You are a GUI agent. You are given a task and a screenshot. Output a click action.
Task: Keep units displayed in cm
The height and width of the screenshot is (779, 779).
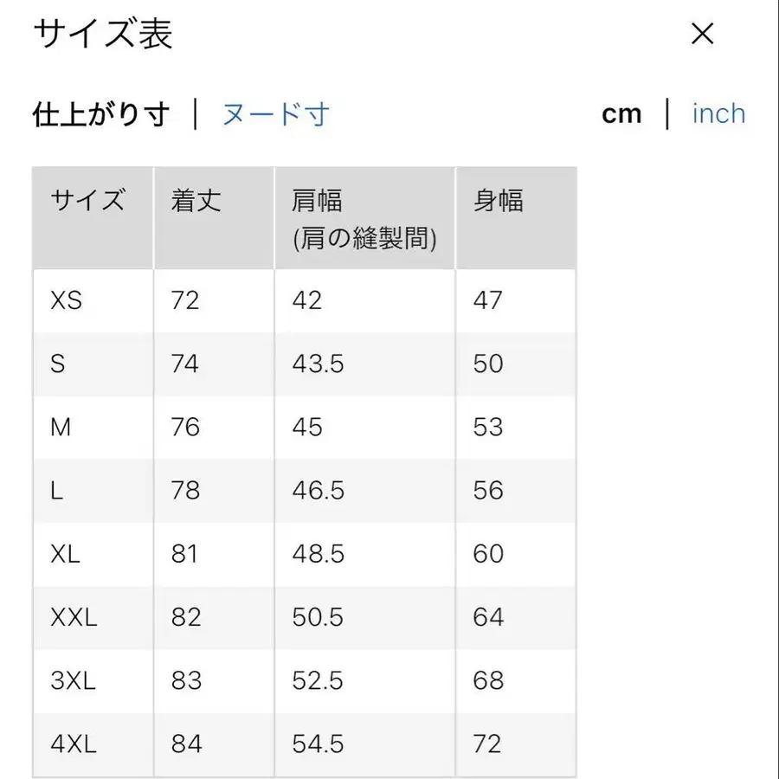pos(622,113)
